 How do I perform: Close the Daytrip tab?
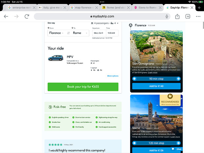pos(192,8)
